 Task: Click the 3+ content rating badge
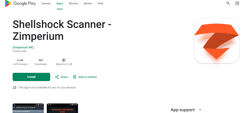[64, 60]
